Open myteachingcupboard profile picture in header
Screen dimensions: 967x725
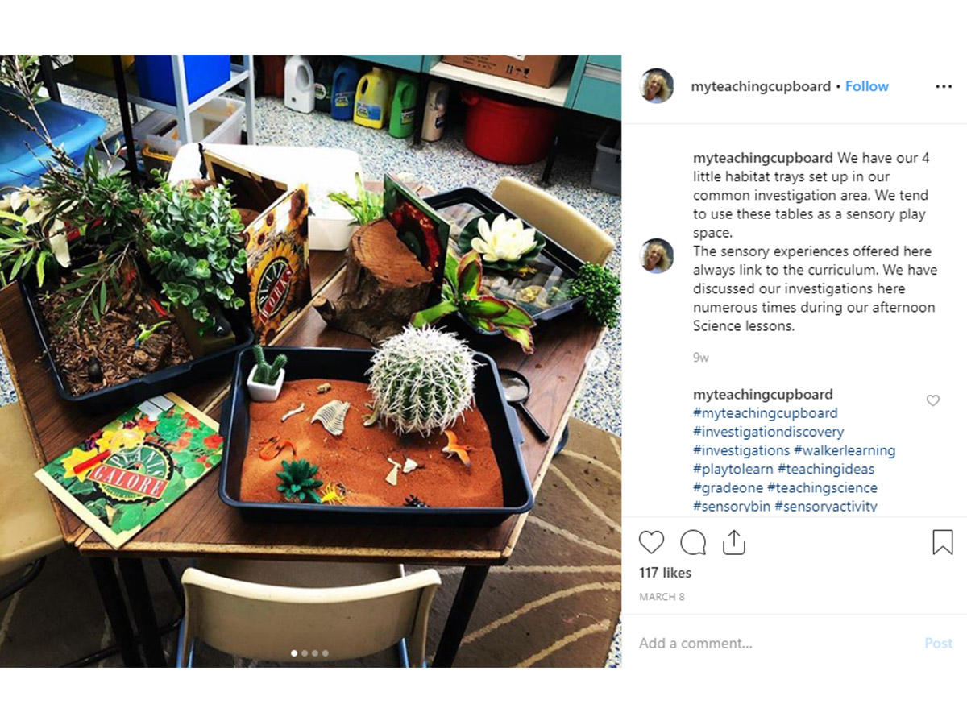pyautogui.click(x=657, y=86)
